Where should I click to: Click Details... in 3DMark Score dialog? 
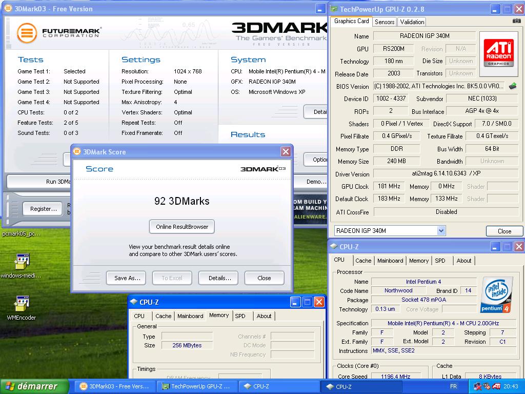coord(218,278)
